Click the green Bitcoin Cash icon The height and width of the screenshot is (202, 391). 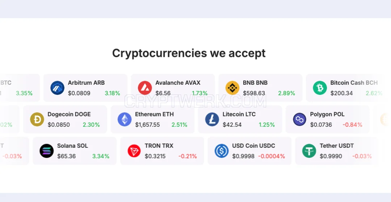320,88
